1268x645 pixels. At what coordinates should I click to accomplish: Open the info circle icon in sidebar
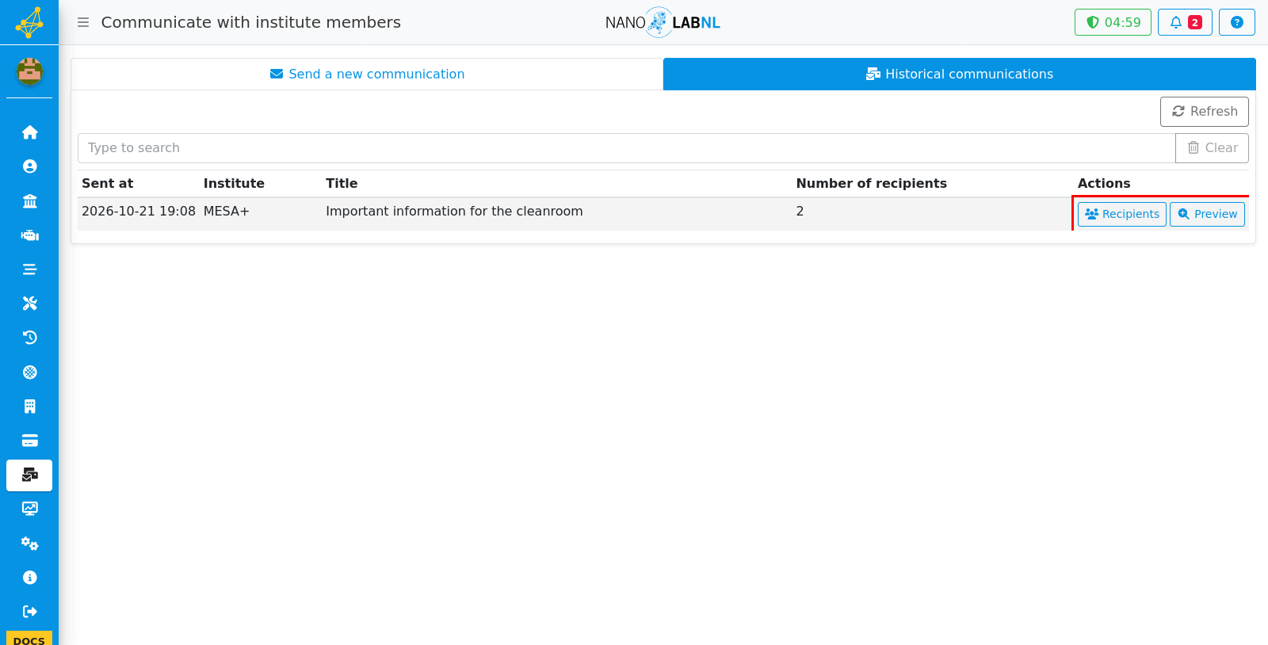tap(29, 578)
